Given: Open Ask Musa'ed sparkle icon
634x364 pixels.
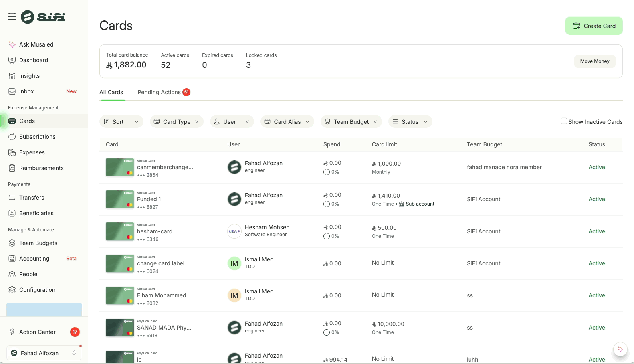Looking at the screenshot, I should (x=12, y=44).
